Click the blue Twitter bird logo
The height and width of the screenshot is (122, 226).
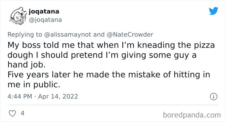click(213, 11)
